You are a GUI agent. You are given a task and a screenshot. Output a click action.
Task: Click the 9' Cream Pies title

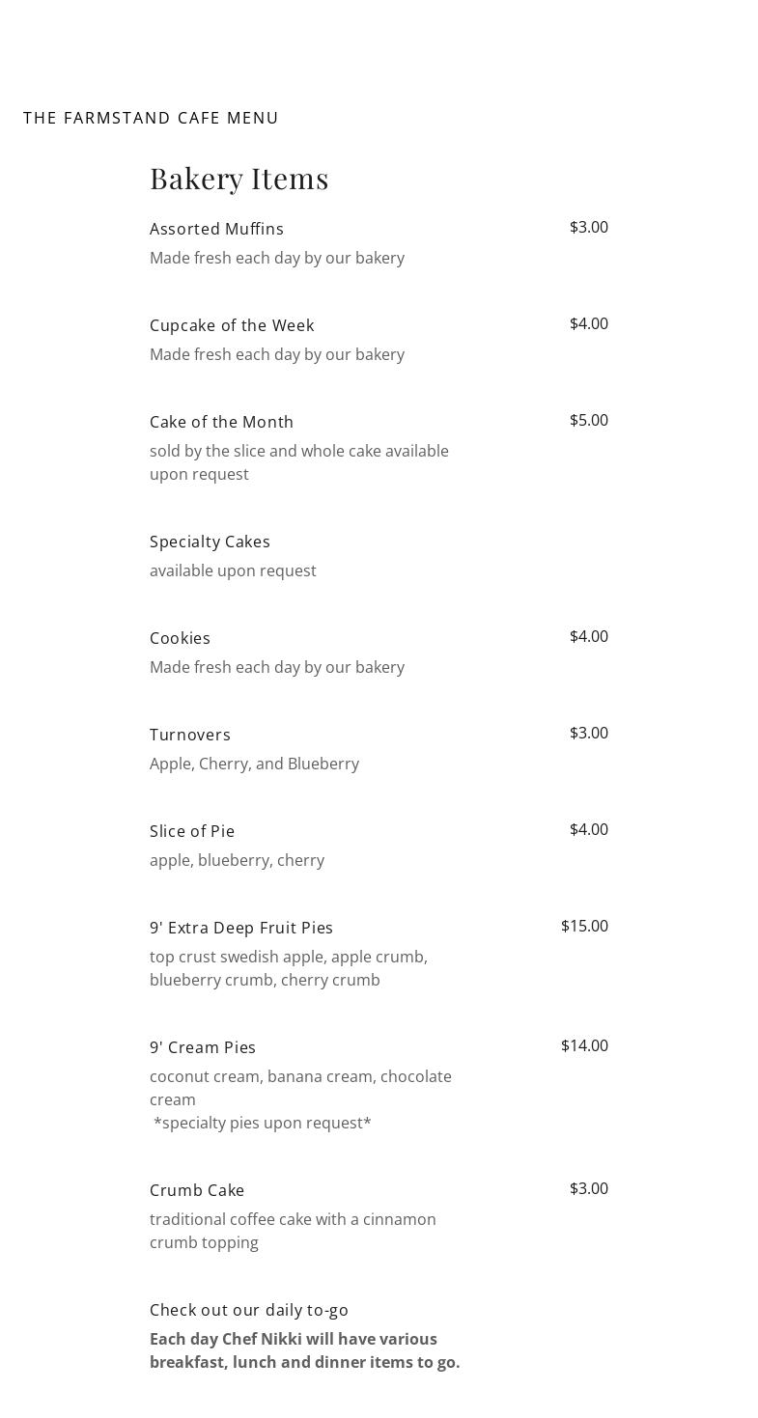[203, 1047]
